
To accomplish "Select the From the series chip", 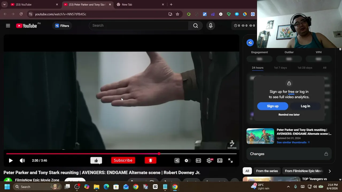I will coord(267,171).
